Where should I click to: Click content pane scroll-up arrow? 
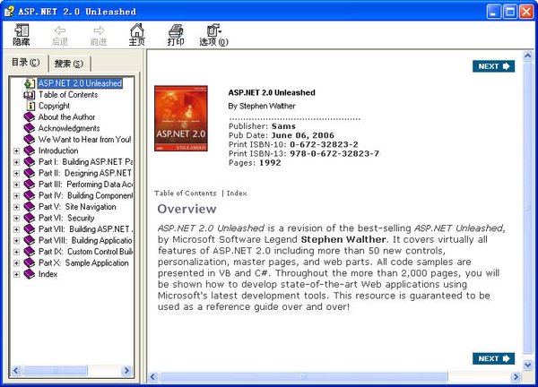[x=528, y=56]
